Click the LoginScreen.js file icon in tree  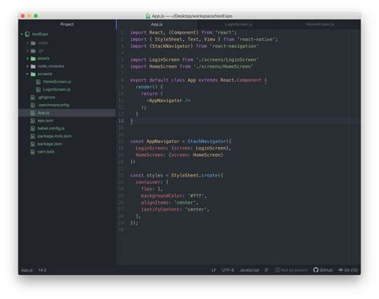coord(38,90)
